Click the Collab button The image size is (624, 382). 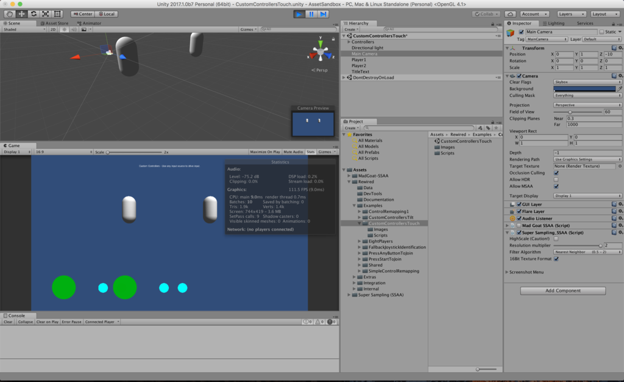click(x=487, y=14)
